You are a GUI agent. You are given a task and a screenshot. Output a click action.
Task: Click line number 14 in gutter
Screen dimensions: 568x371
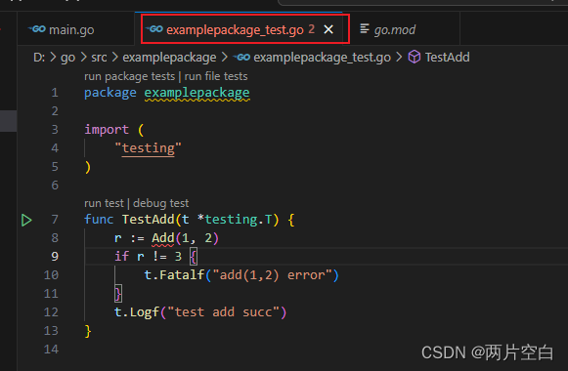51,350
